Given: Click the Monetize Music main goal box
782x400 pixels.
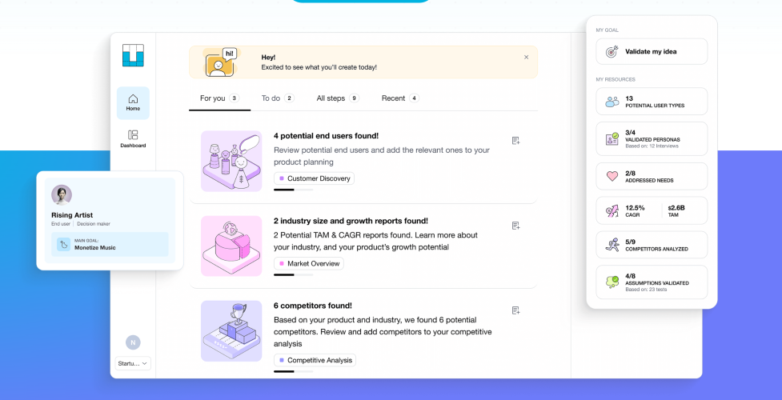Looking at the screenshot, I should click(110, 244).
